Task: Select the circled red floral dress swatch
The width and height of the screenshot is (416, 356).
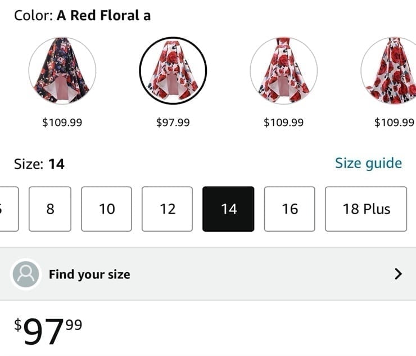Action: pyautogui.click(x=173, y=71)
